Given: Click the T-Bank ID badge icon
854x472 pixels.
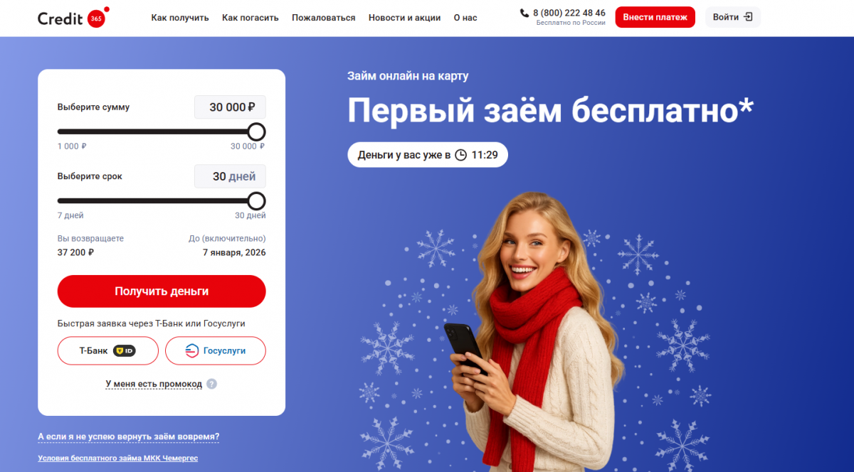Looking at the screenshot, I should 125,350.
